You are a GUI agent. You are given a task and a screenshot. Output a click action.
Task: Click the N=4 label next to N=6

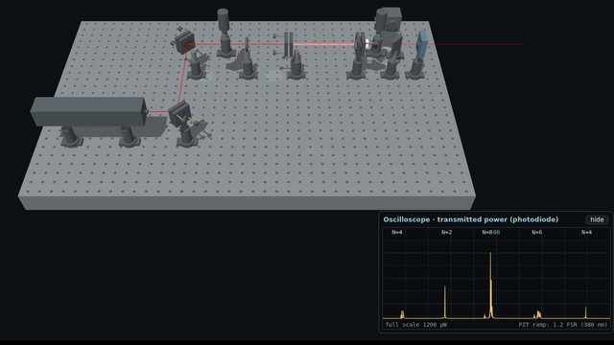[x=586, y=232]
